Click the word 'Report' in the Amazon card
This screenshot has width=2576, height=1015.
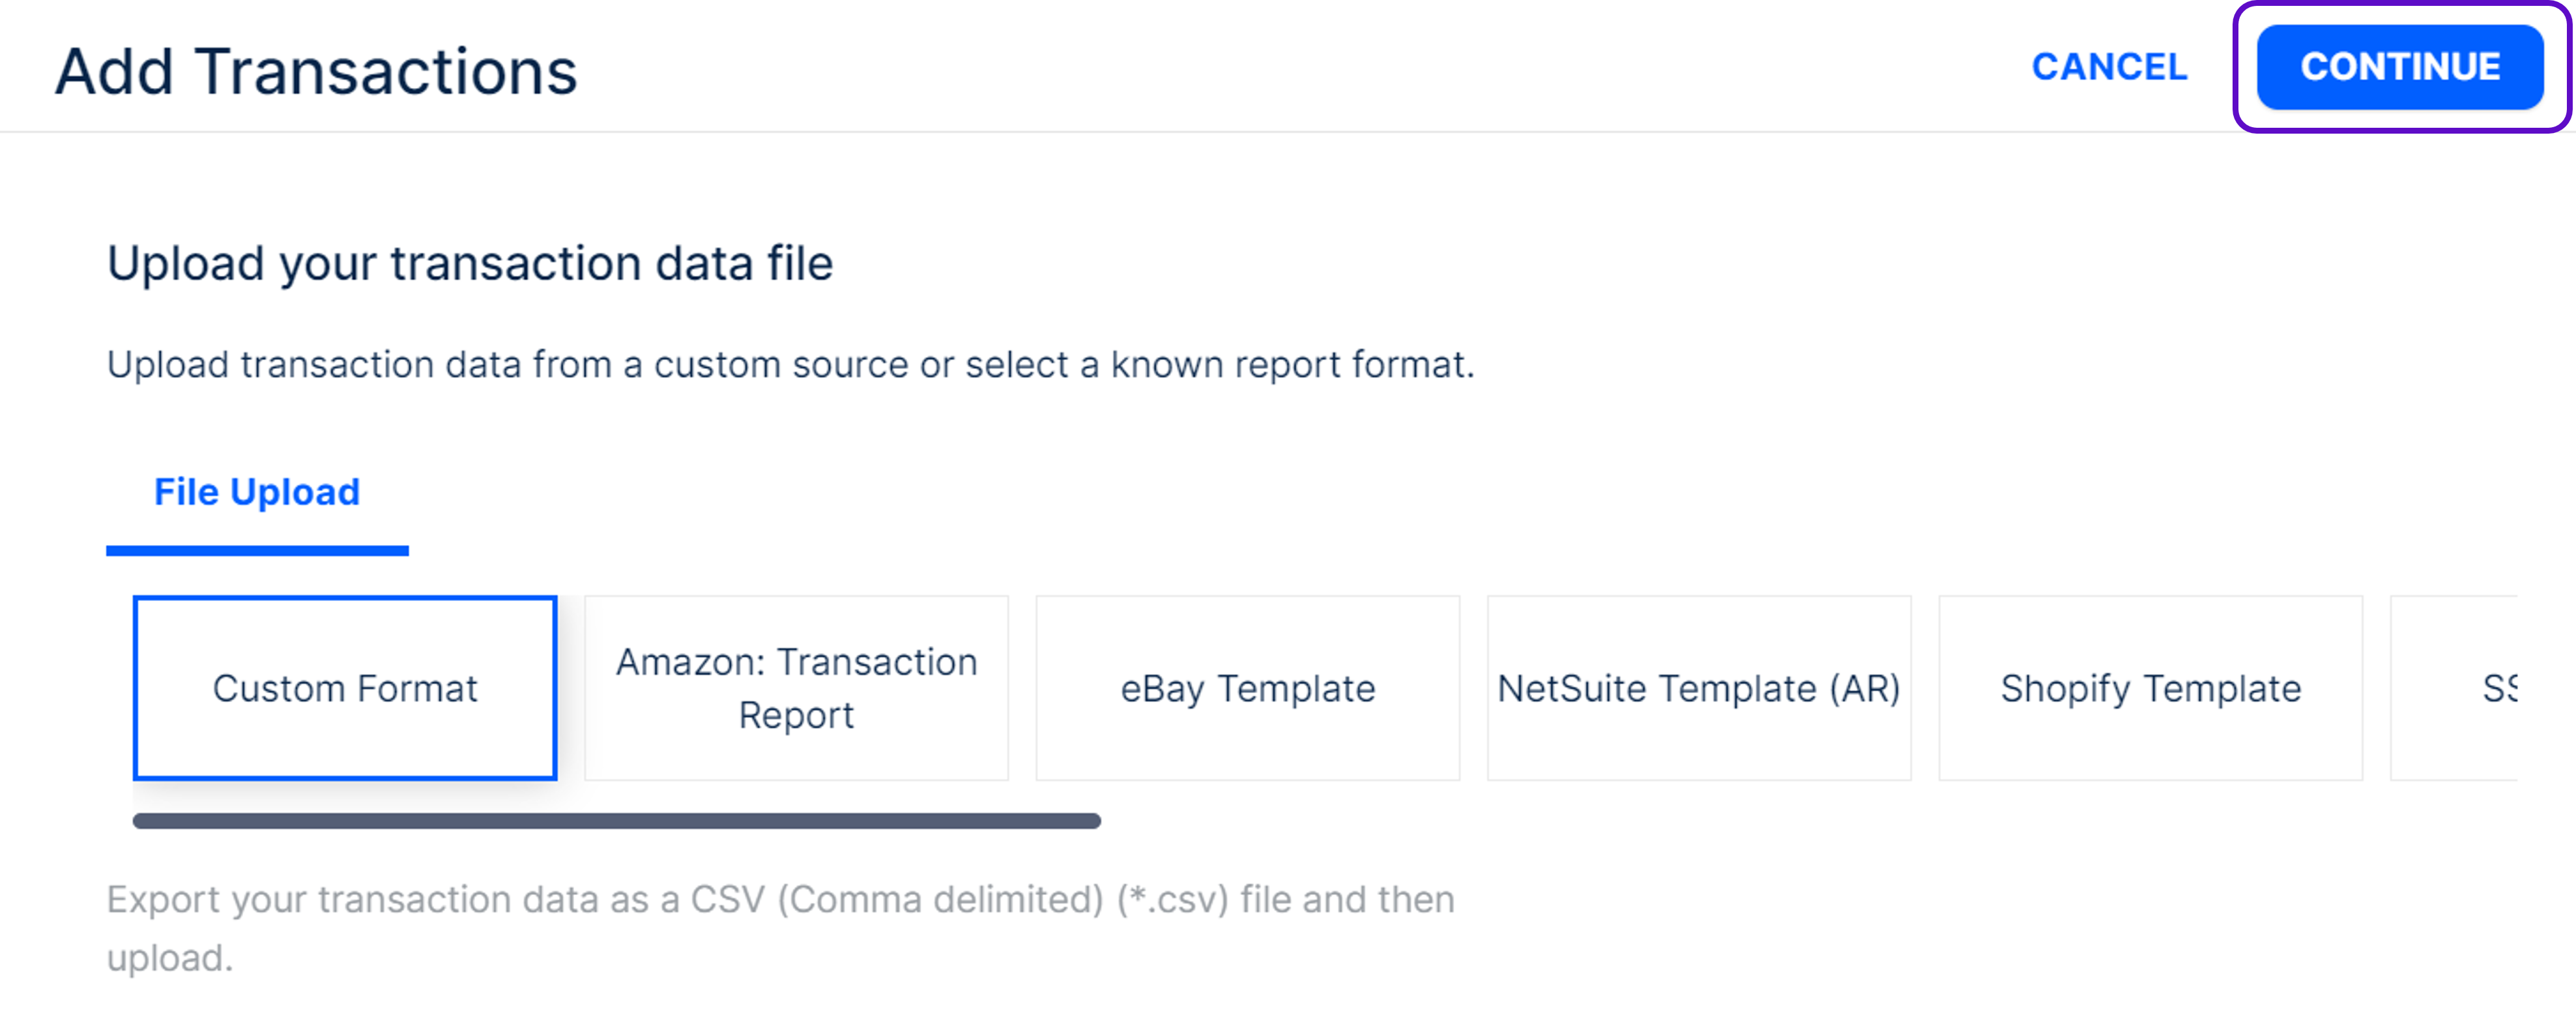point(796,716)
